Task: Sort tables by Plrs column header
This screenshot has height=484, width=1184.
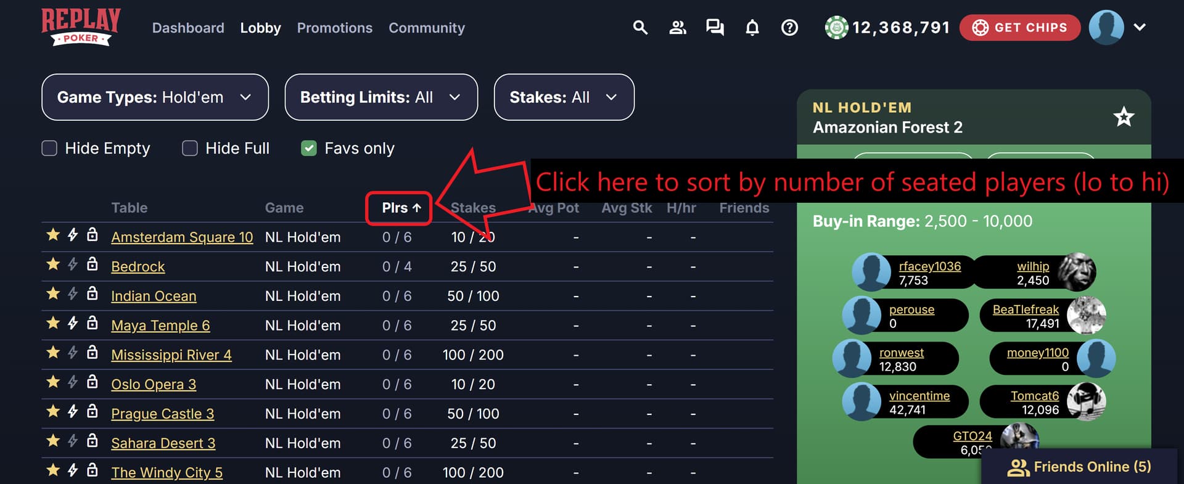Action: pos(401,208)
